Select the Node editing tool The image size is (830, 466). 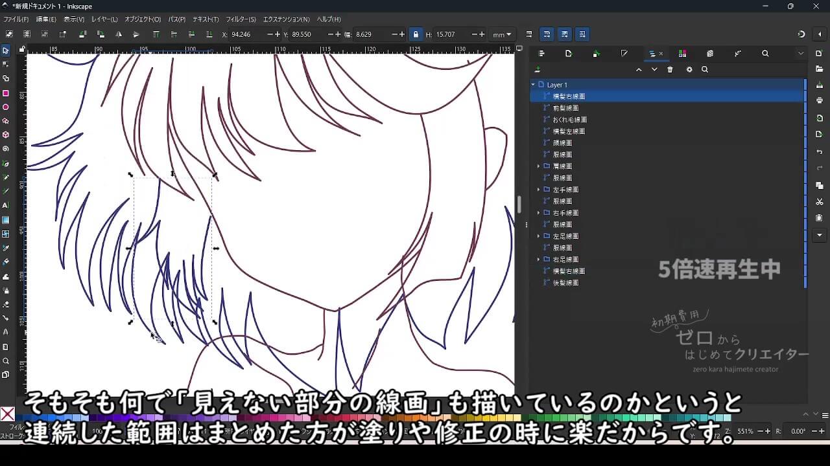click(x=6, y=64)
